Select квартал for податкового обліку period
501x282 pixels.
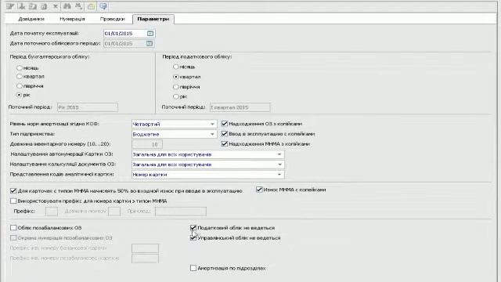pyautogui.click(x=175, y=77)
